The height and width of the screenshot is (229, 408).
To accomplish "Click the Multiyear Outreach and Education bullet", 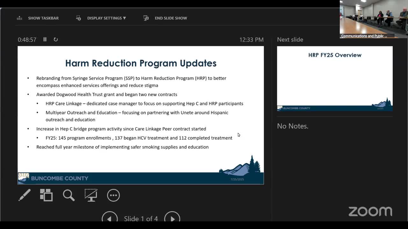I will [137, 116].
